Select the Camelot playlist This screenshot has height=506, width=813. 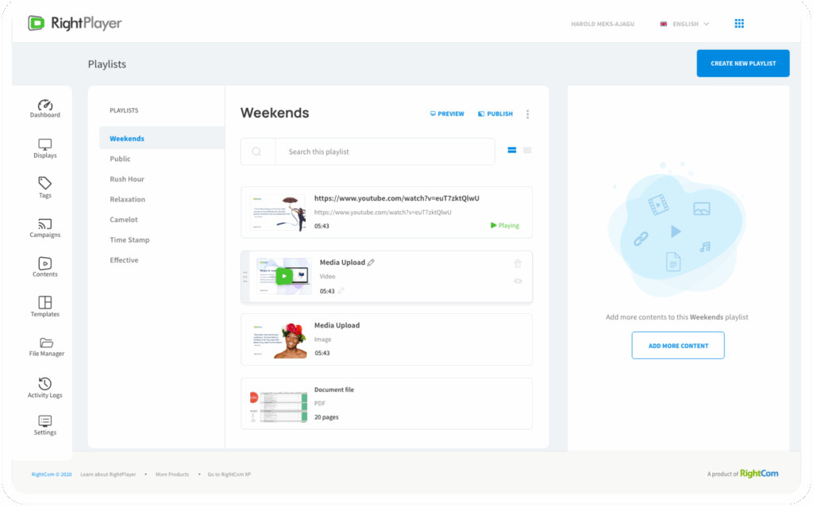[x=124, y=220]
